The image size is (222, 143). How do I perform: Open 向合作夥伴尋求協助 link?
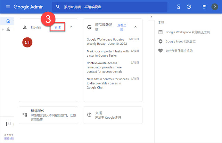[179, 51]
